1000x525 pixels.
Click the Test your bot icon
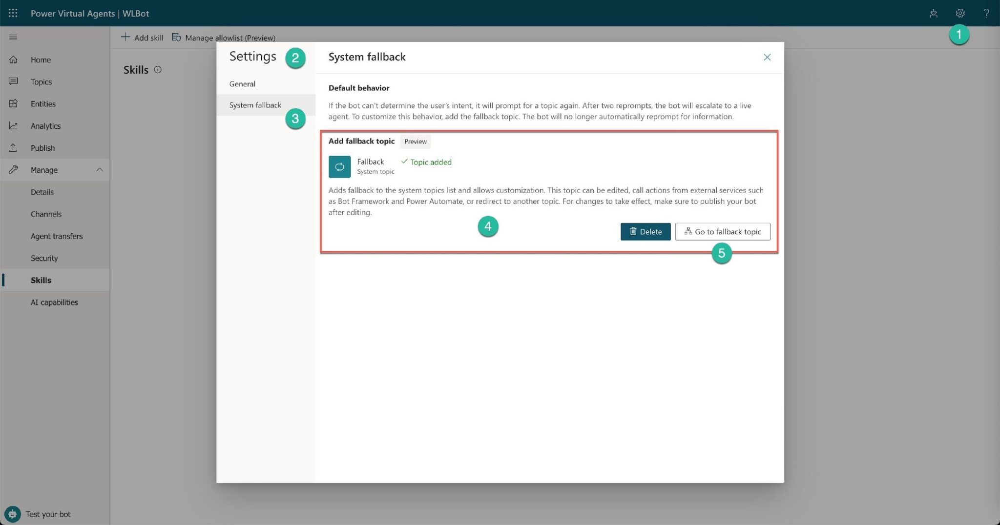tap(12, 514)
